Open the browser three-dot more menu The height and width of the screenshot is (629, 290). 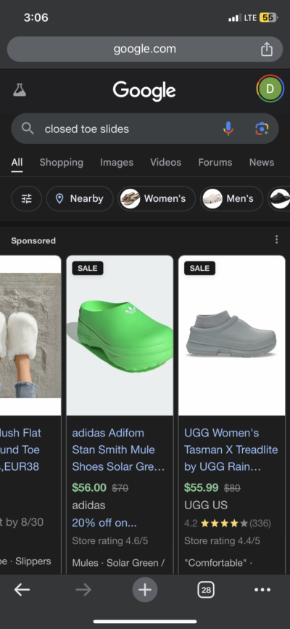262,590
